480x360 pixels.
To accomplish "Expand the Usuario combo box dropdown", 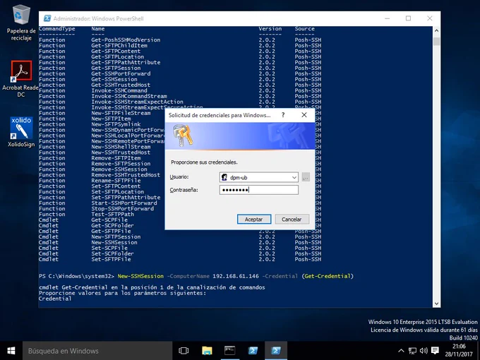I will (294, 177).
